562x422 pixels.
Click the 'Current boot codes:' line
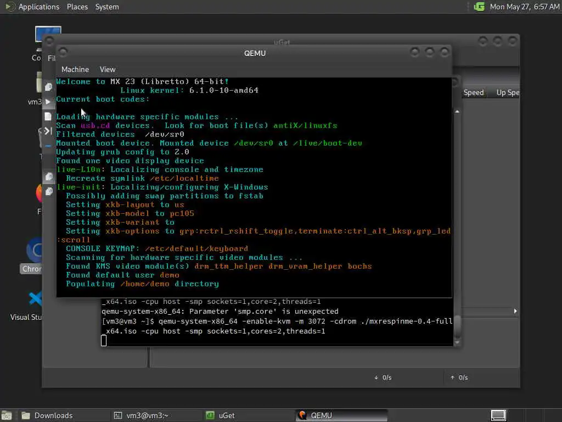tap(103, 99)
